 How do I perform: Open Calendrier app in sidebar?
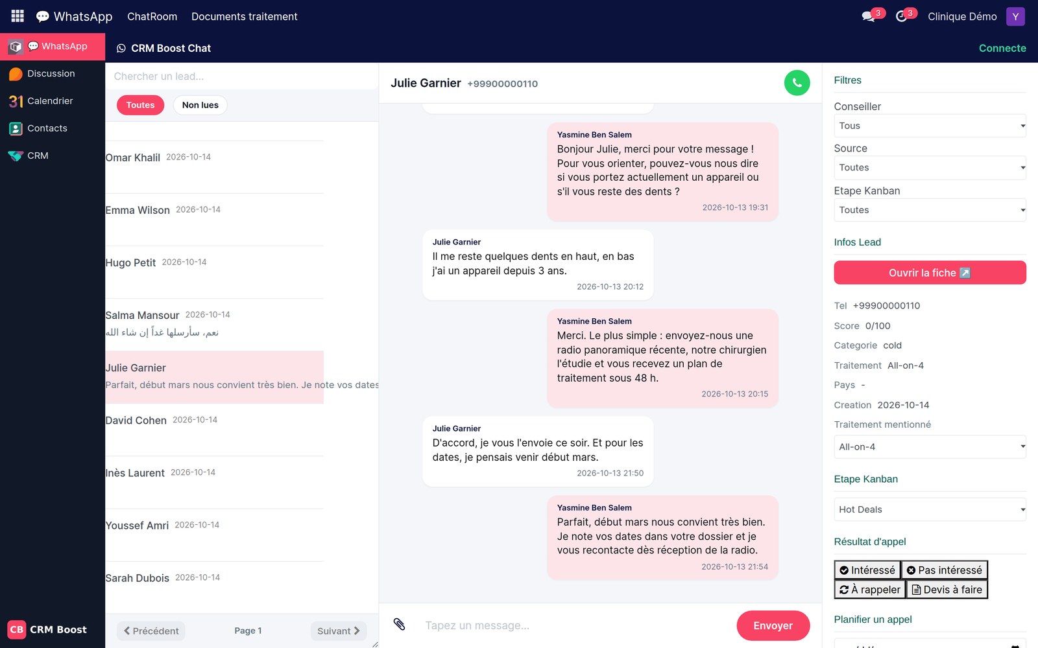click(53, 101)
